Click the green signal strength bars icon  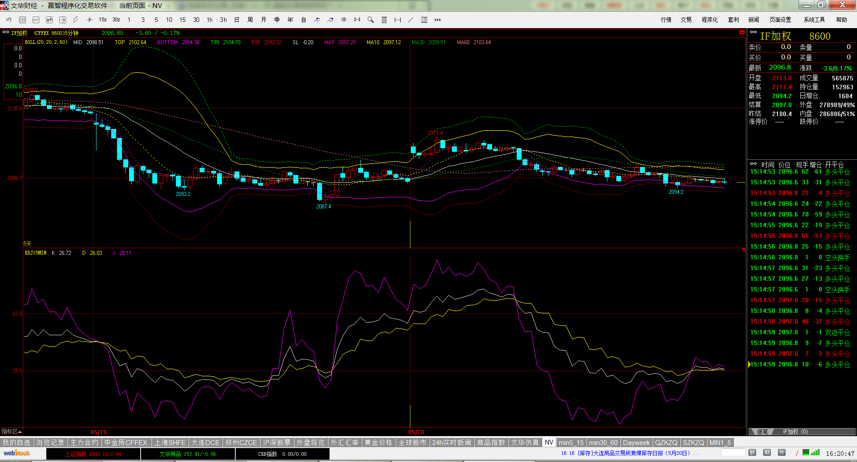(815, 453)
